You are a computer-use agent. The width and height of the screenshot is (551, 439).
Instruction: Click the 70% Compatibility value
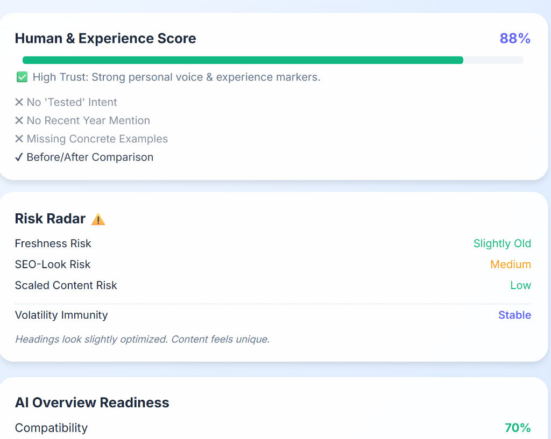(518, 428)
